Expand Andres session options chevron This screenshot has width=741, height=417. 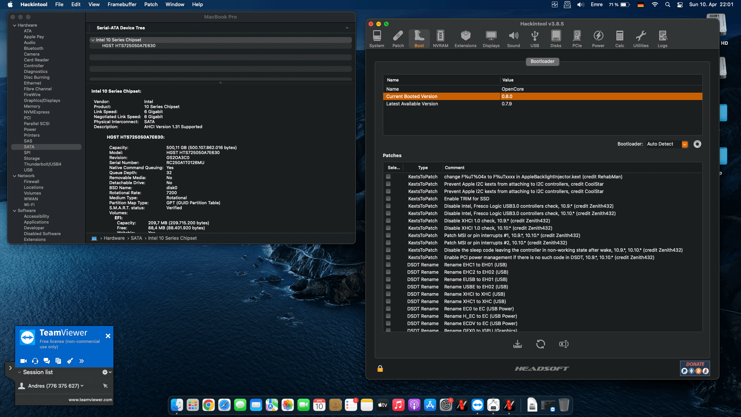(x=82, y=386)
